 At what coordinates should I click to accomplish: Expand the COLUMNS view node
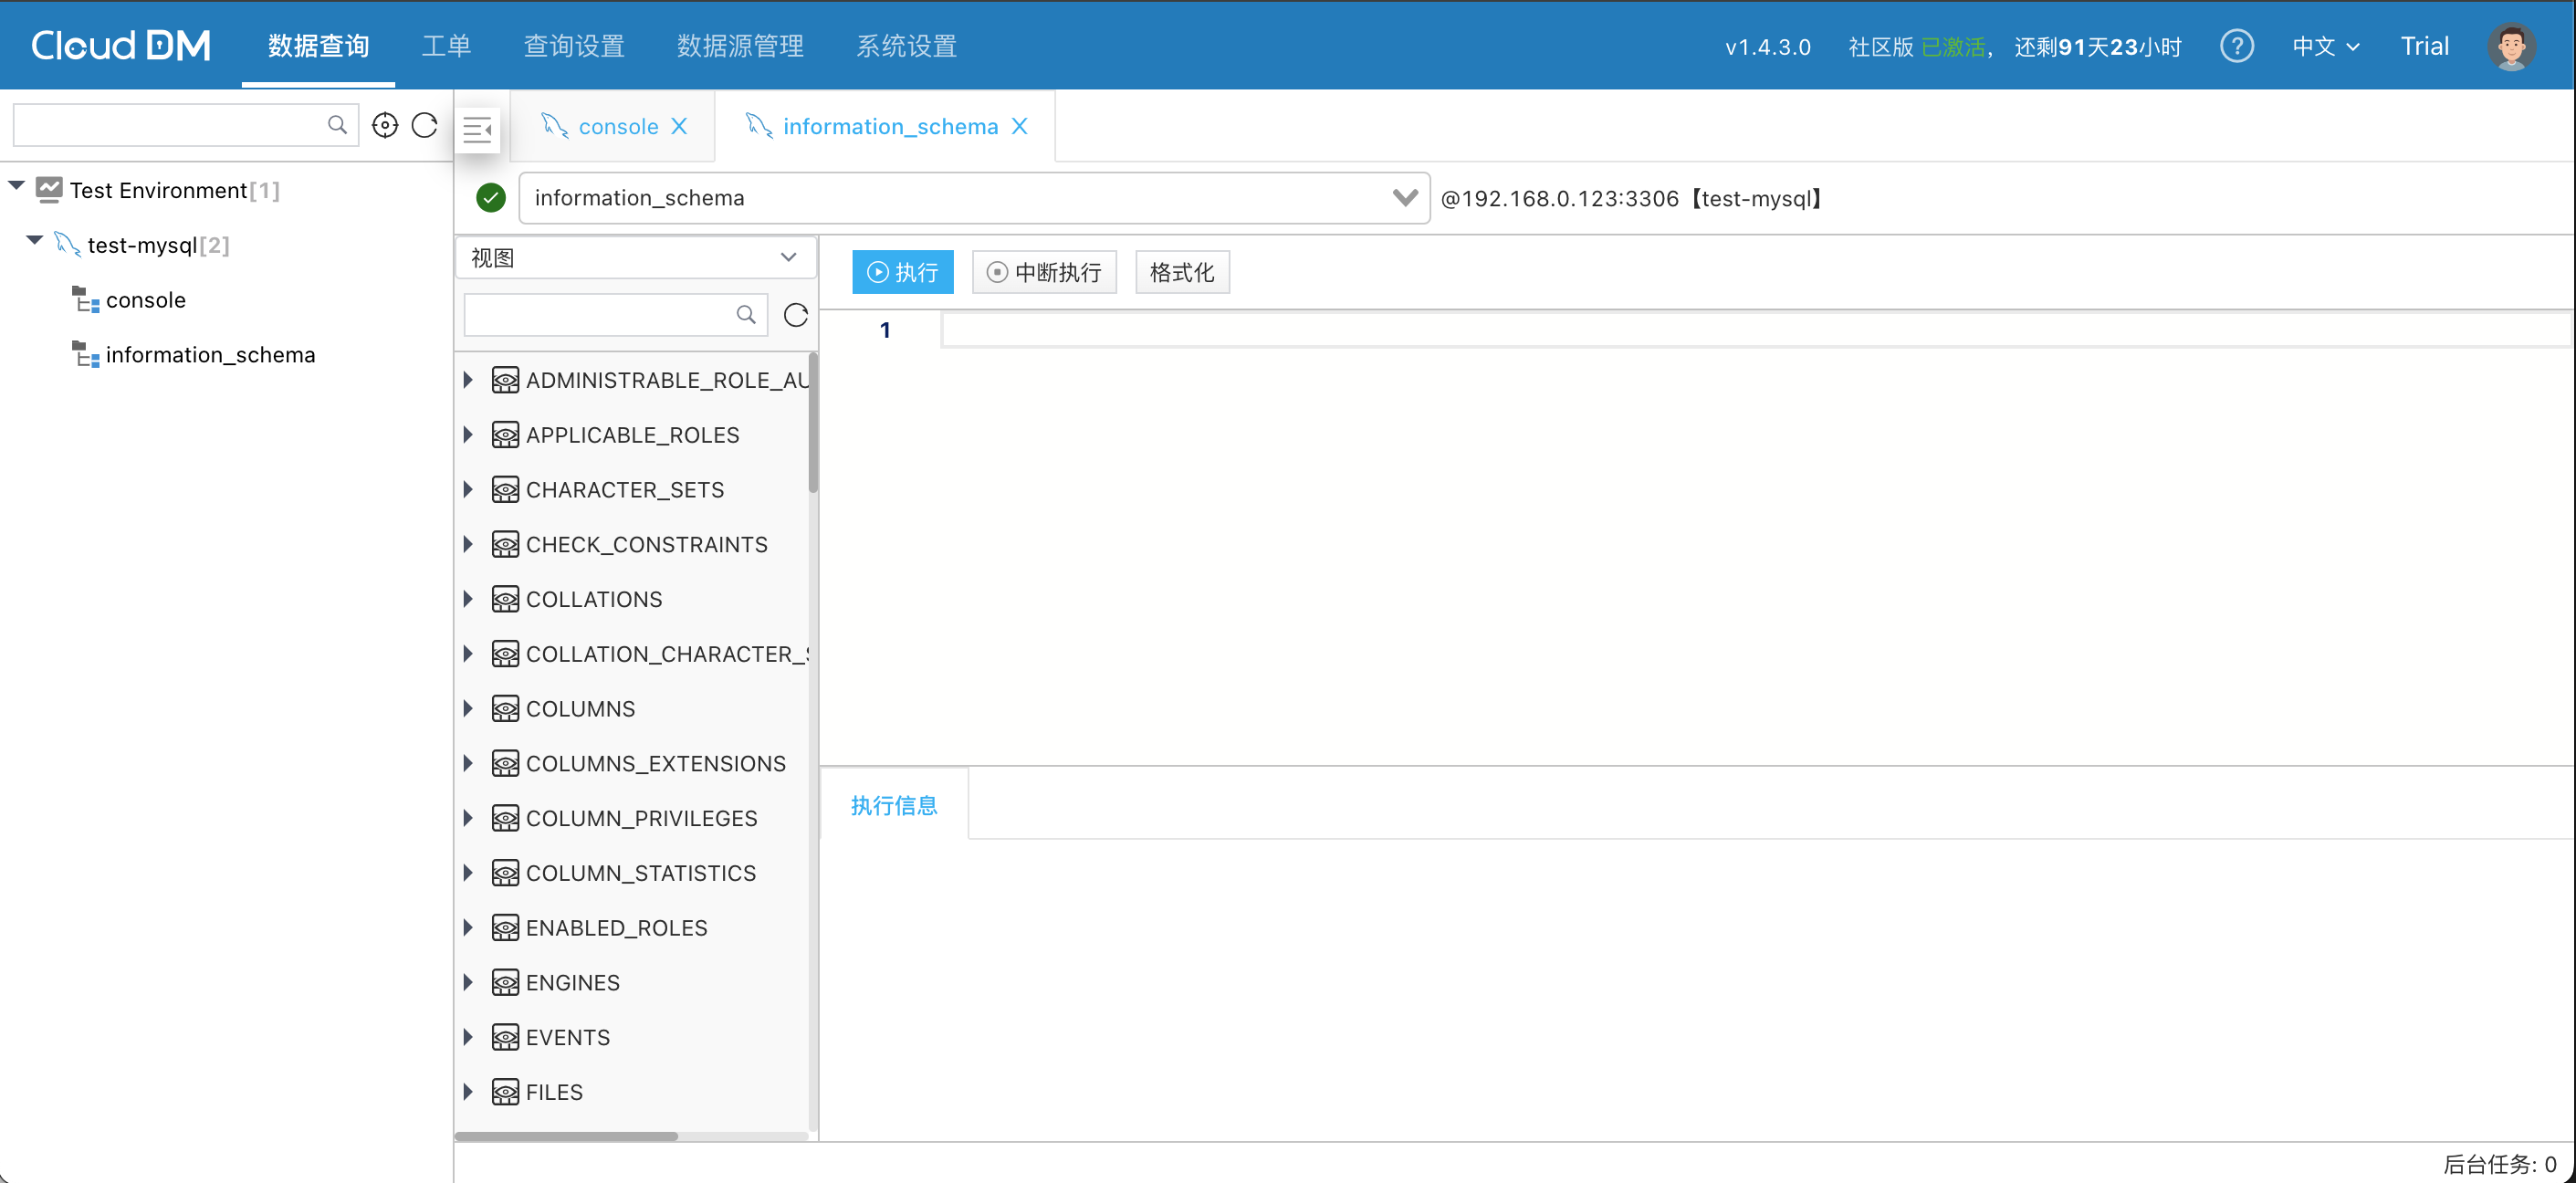[468, 709]
